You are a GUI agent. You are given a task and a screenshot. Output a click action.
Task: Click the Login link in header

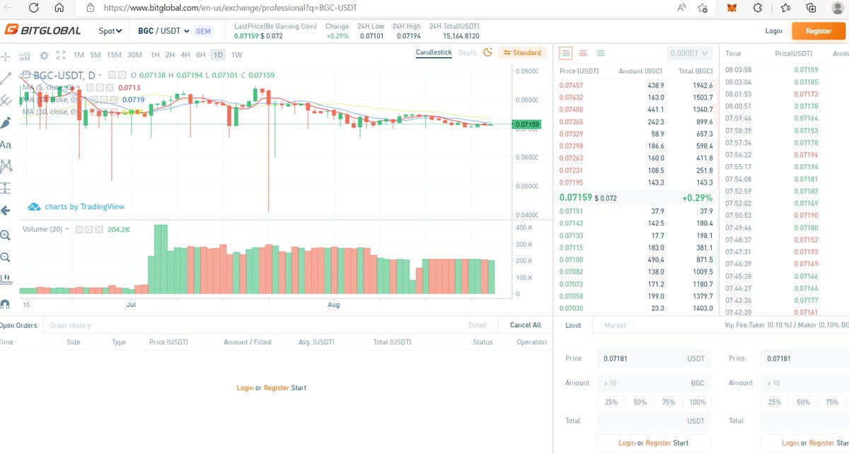(x=773, y=30)
